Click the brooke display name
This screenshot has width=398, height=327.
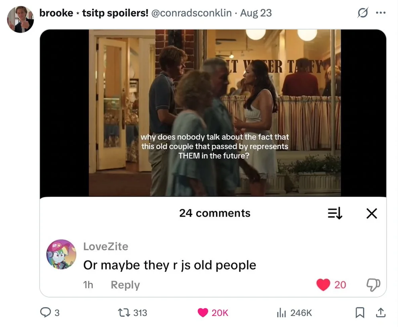coord(56,13)
